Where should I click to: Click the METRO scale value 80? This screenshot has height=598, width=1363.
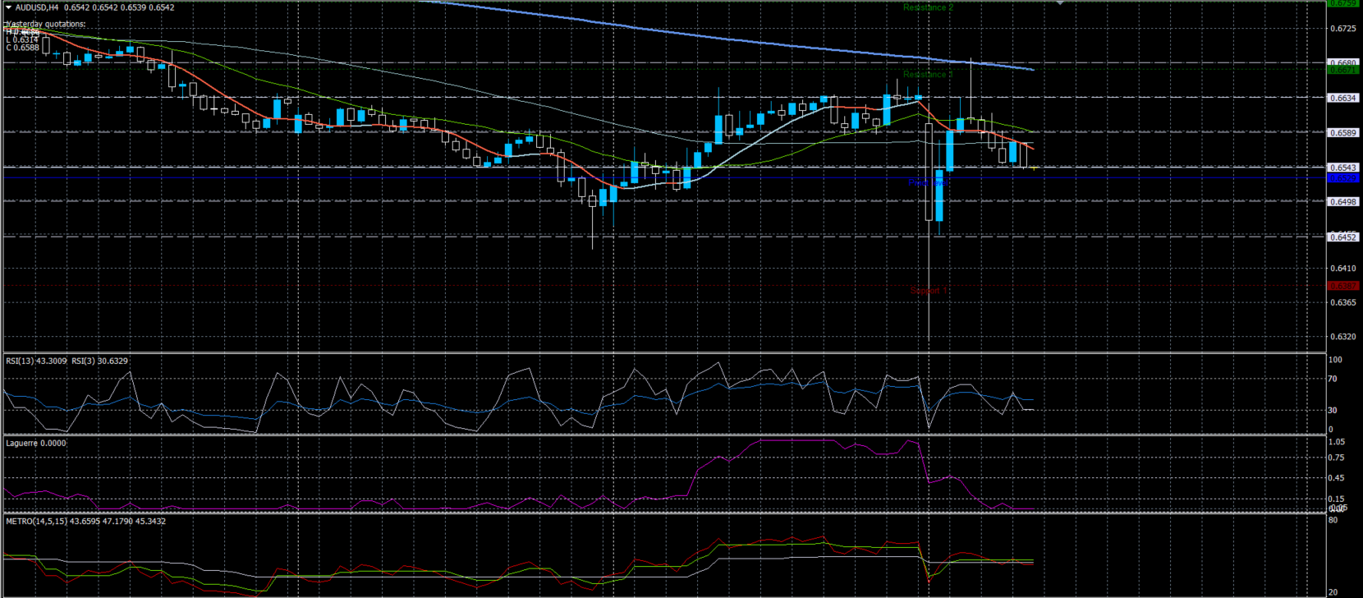click(x=1333, y=520)
